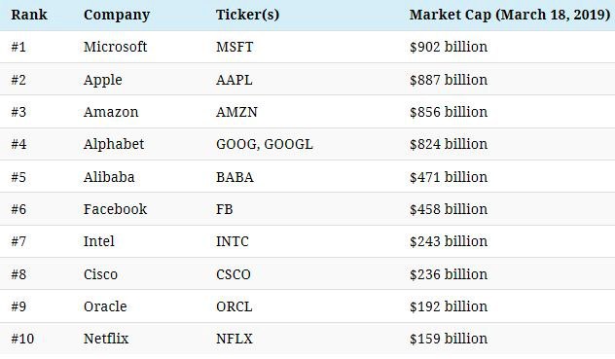The width and height of the screenshot is (615, 359).
Task: Click the Alphabet company name
Action: tap(114, 144)
